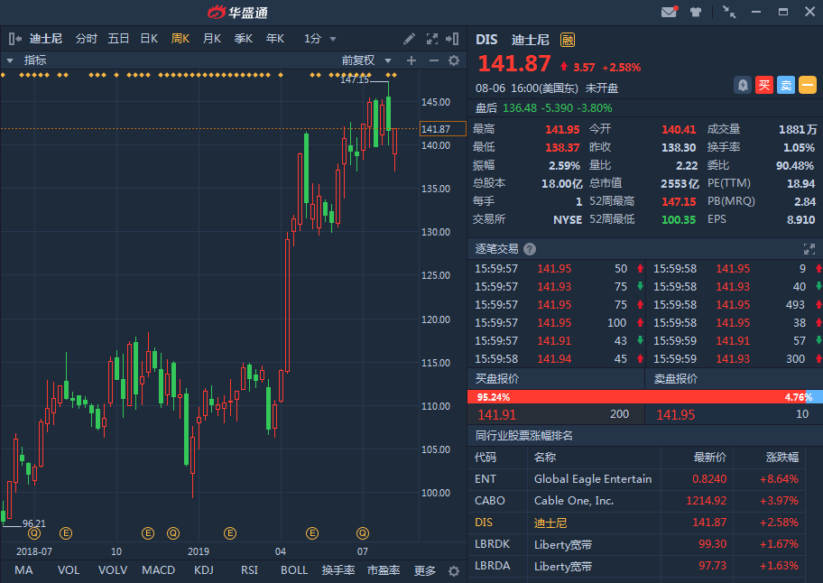The image size is (823, 583).
Task: Click the 147.15 high price label
Action: pos(355,79)
